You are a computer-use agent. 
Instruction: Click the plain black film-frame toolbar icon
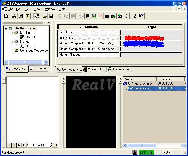click(107, 16)
